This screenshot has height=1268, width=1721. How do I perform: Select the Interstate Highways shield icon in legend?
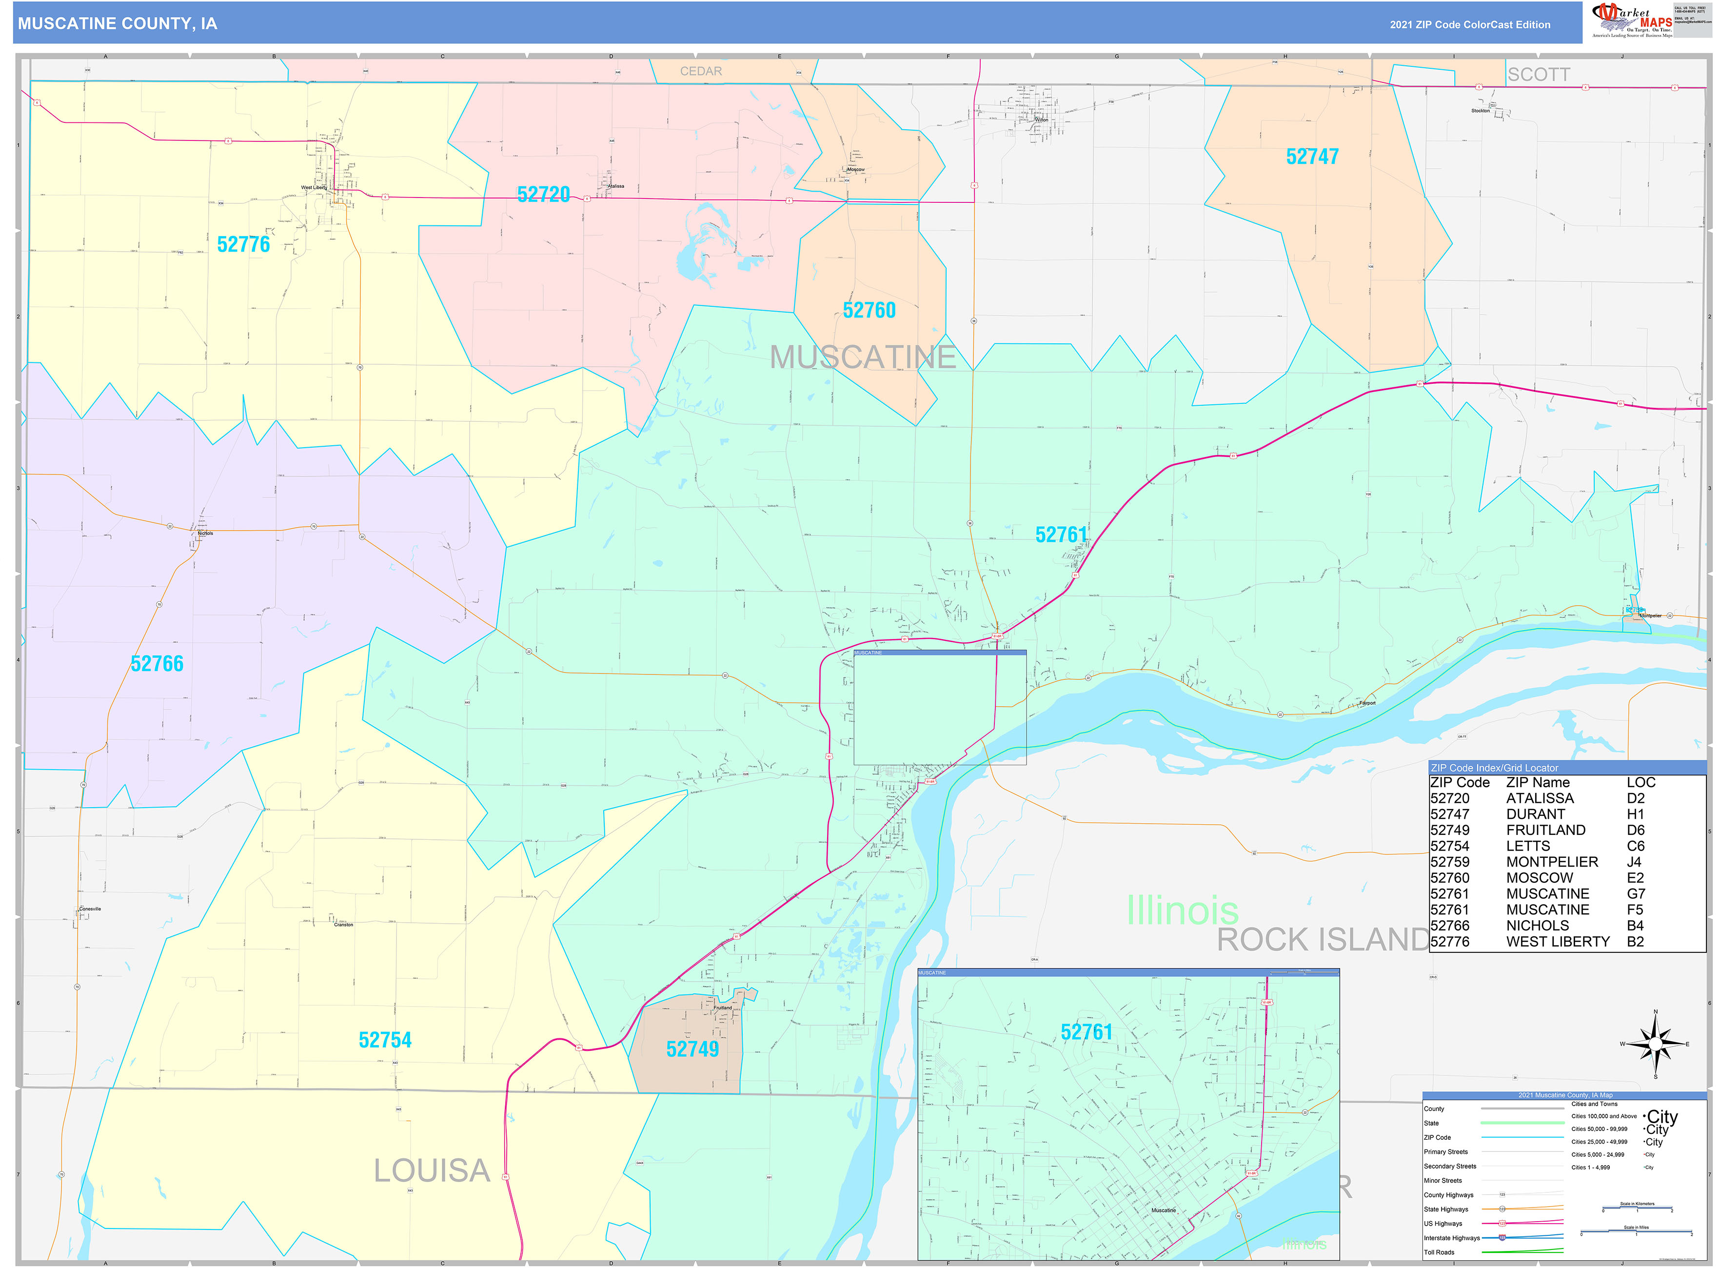click(x=1503, y=1237)
